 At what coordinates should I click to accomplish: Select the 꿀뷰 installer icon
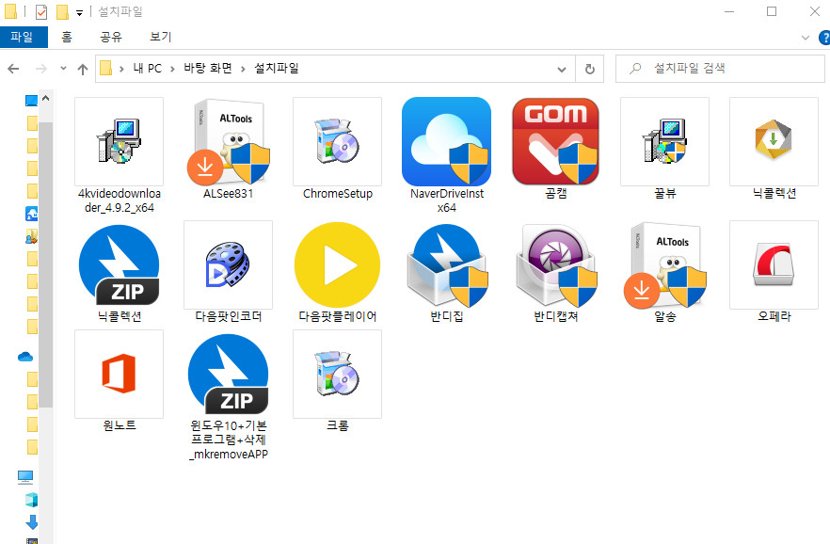664,141
